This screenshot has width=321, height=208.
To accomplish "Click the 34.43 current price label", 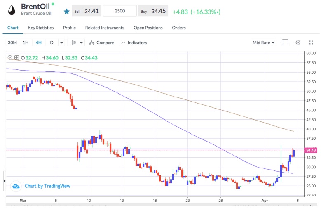I will click(311, 150).
